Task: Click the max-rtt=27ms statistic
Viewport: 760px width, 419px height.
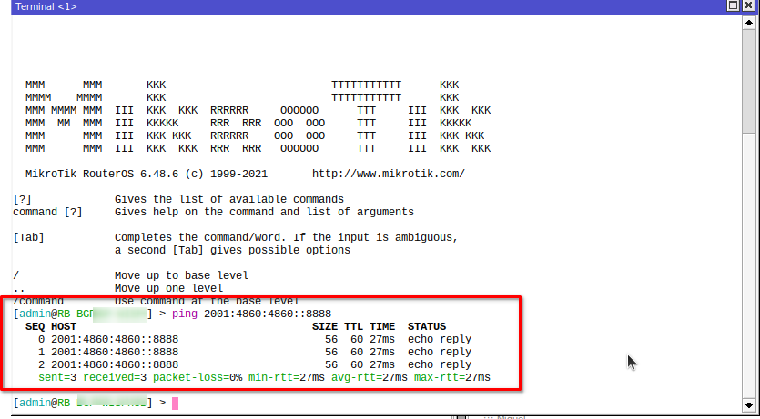Action: coord(451,377)
